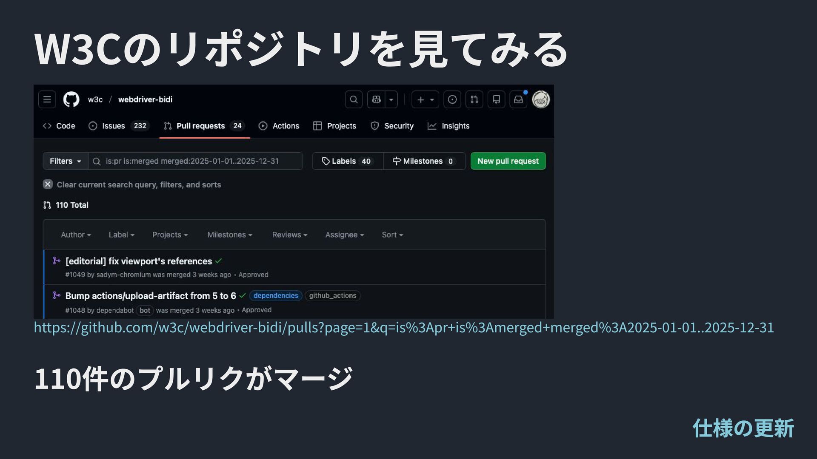Expand the Filters dropdown

click(66, 161)
